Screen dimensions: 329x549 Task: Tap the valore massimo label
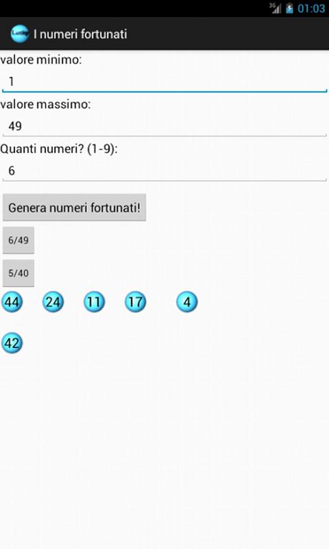point(45,104)
